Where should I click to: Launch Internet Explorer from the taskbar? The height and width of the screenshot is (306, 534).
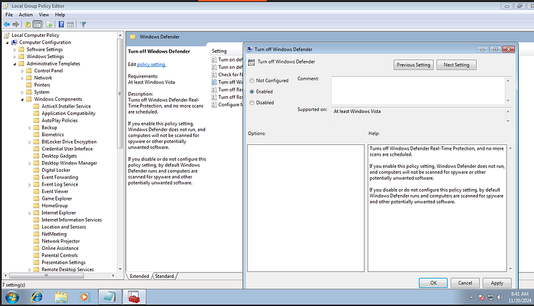pyautogui.click(x=37, y=297)
